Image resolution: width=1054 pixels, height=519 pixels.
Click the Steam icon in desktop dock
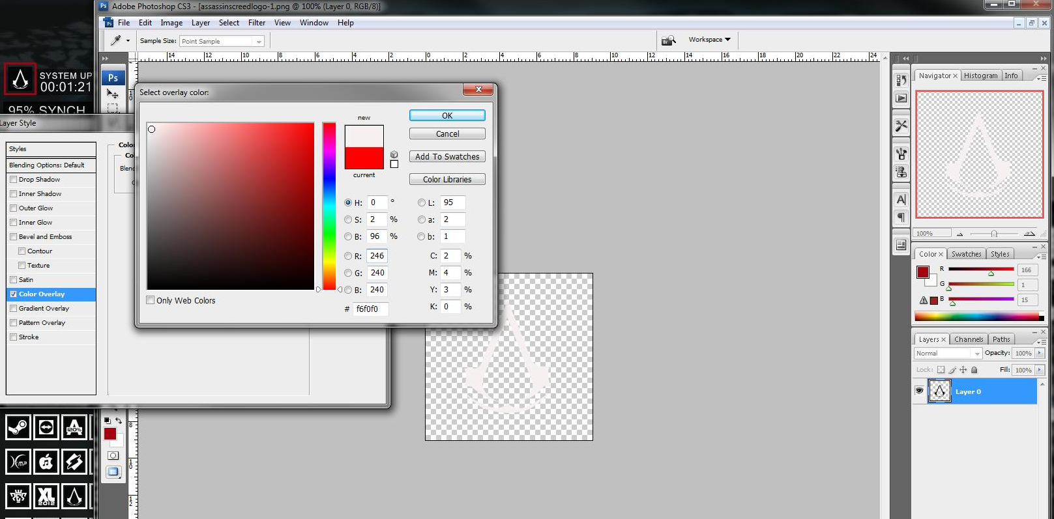(18, 427)
